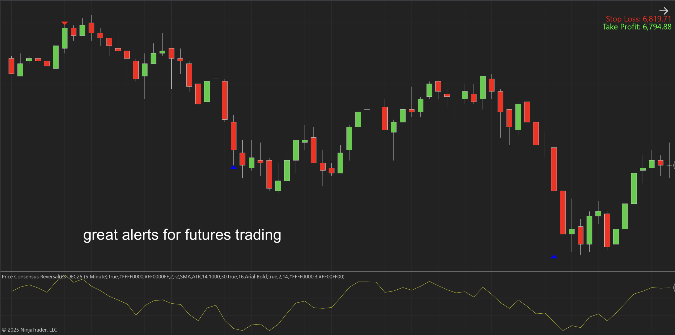Click the long red candle above the rightmost blue triangle
The height and width of the screenshot is (335, 675).
[x=554, y=169]
